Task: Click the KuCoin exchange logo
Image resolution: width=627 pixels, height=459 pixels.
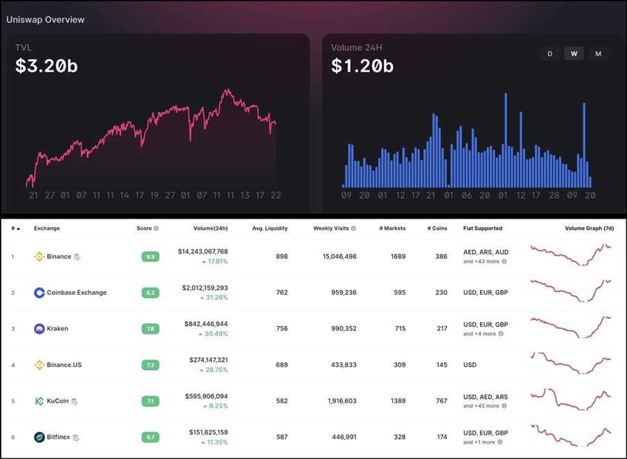Action: pos(38,401)
